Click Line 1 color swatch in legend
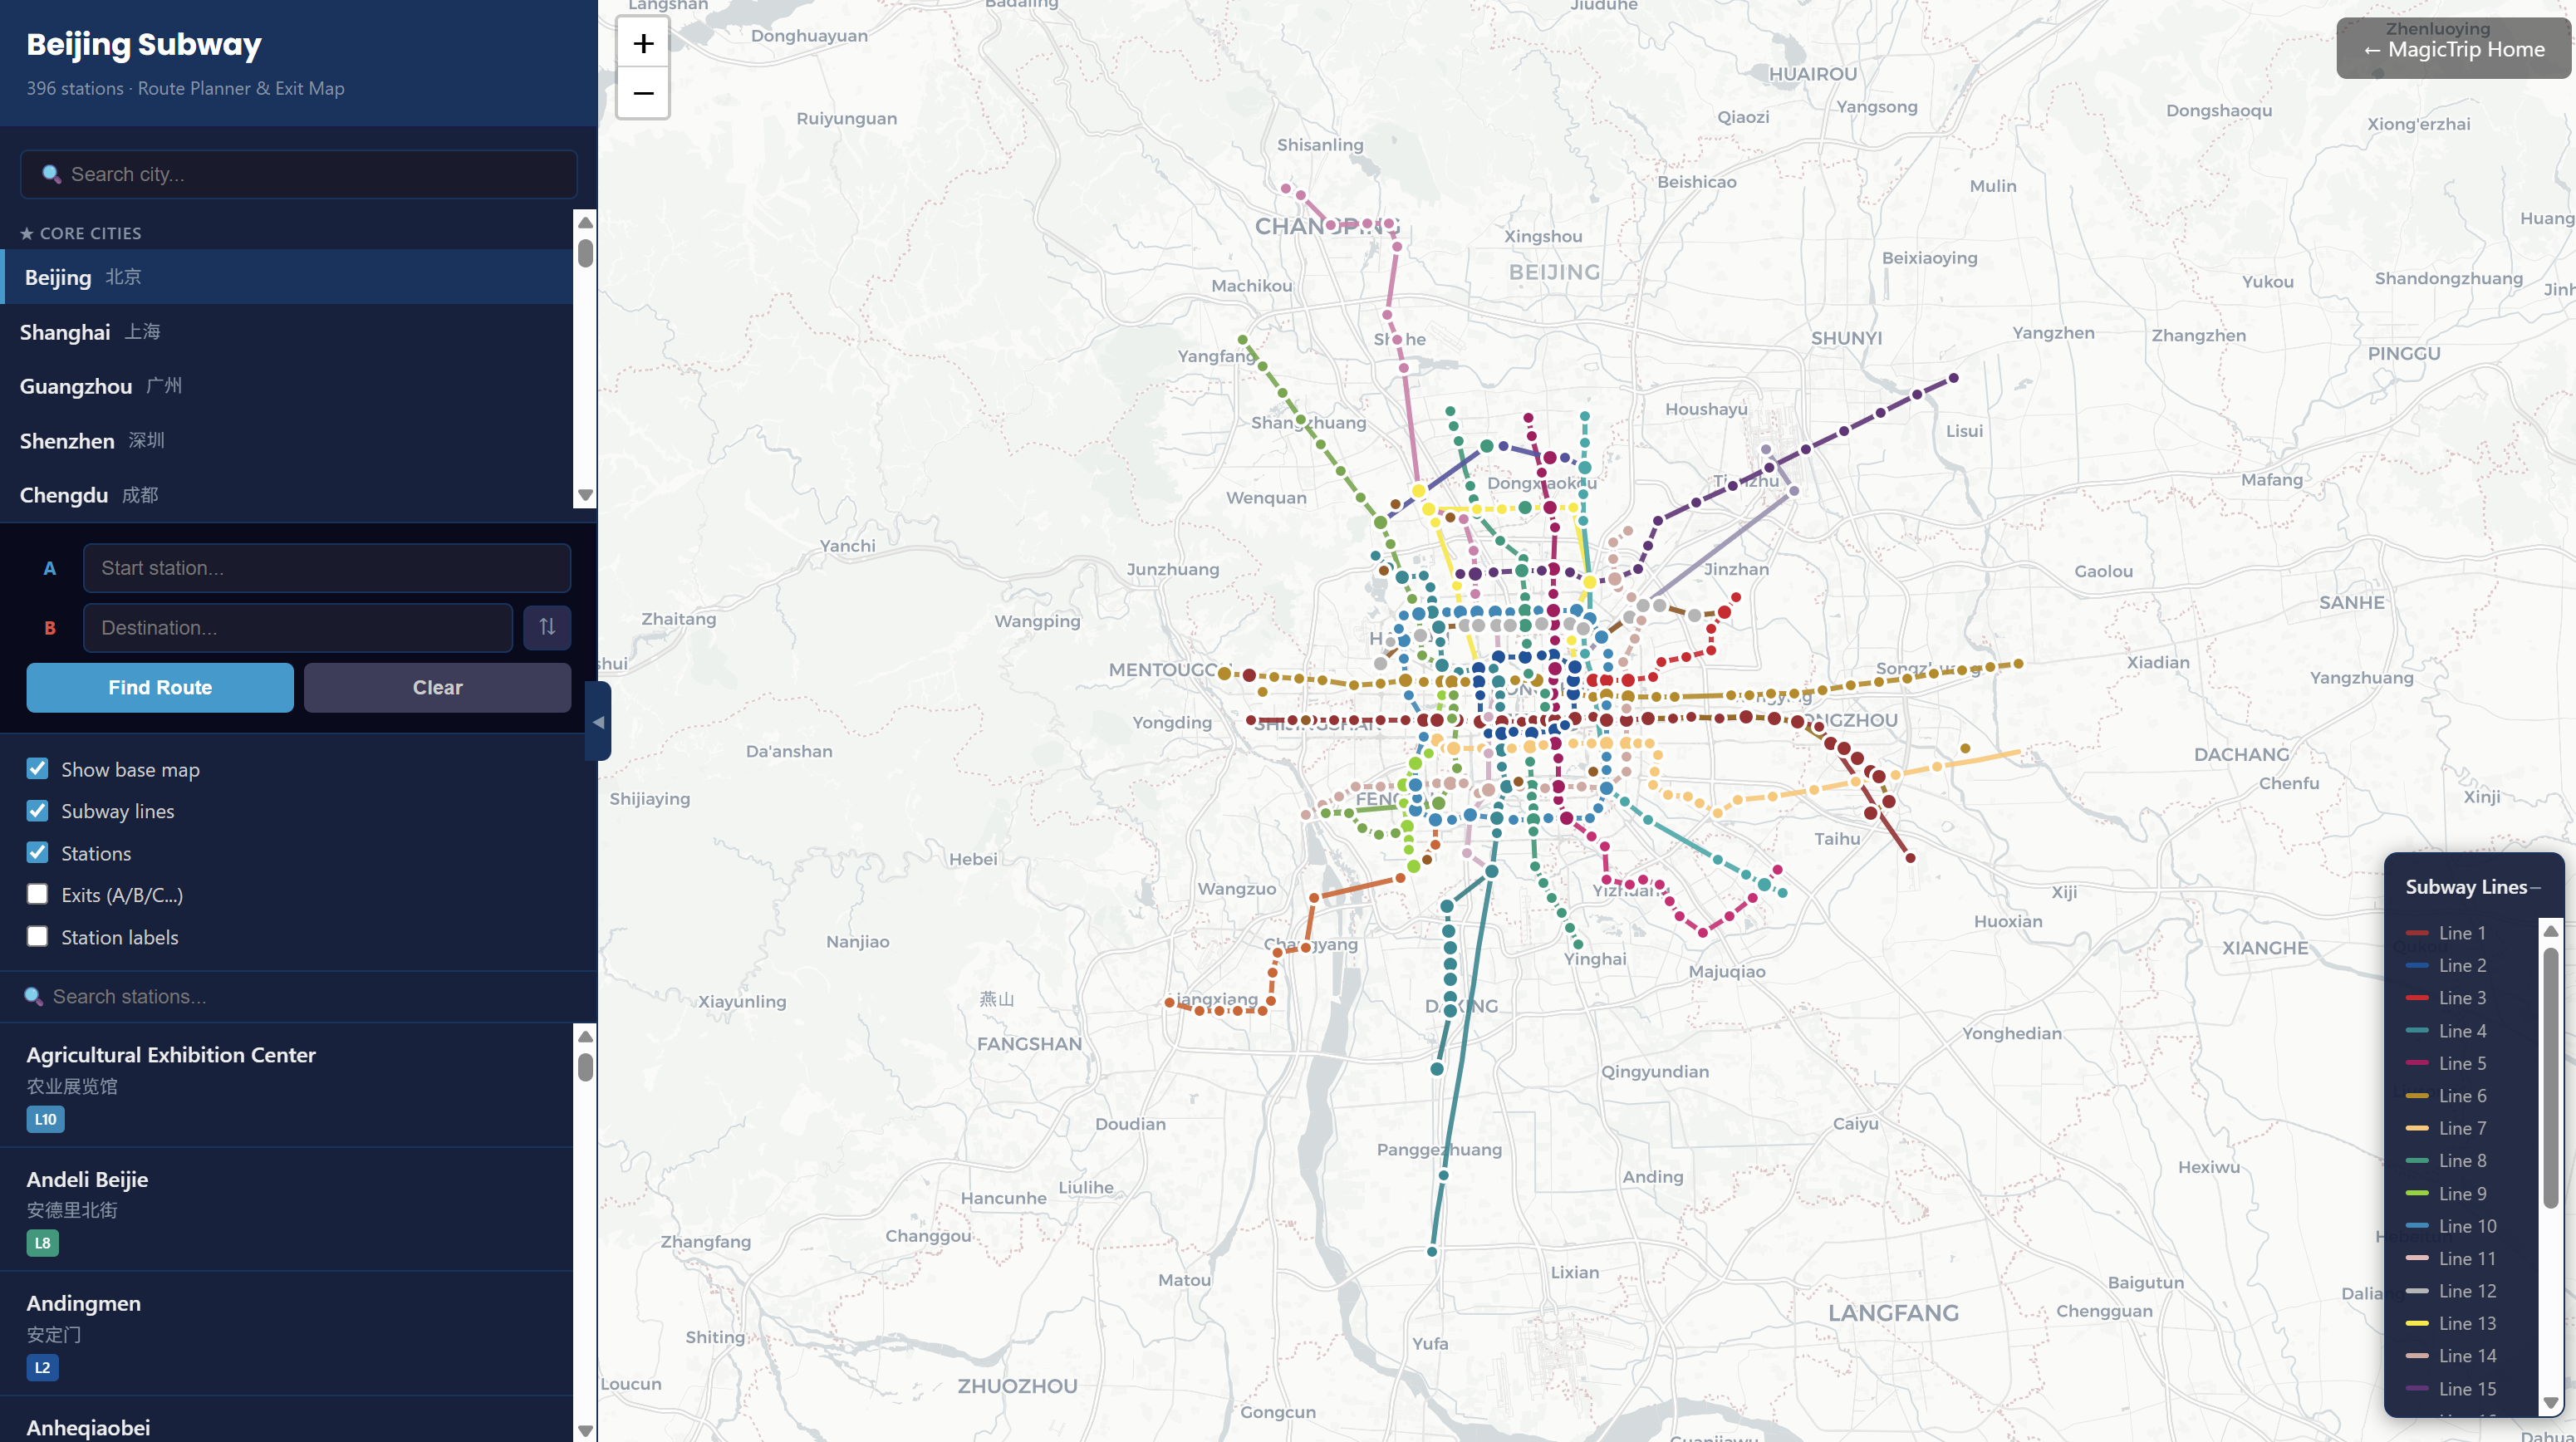 pos(2417,933)
